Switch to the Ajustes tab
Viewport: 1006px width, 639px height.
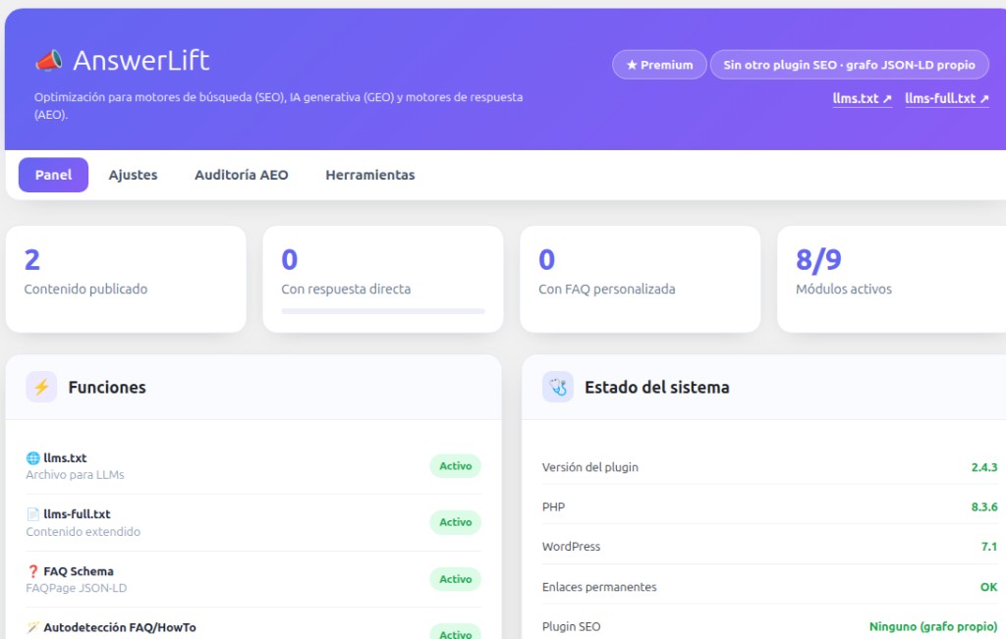coord(133,175)
